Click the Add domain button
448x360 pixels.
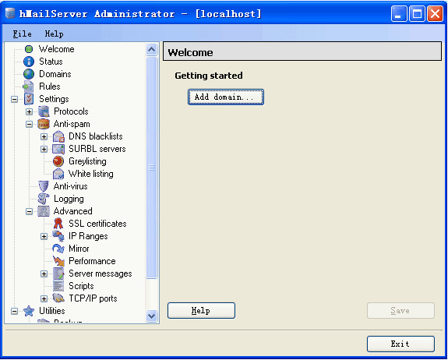[226, 97]
